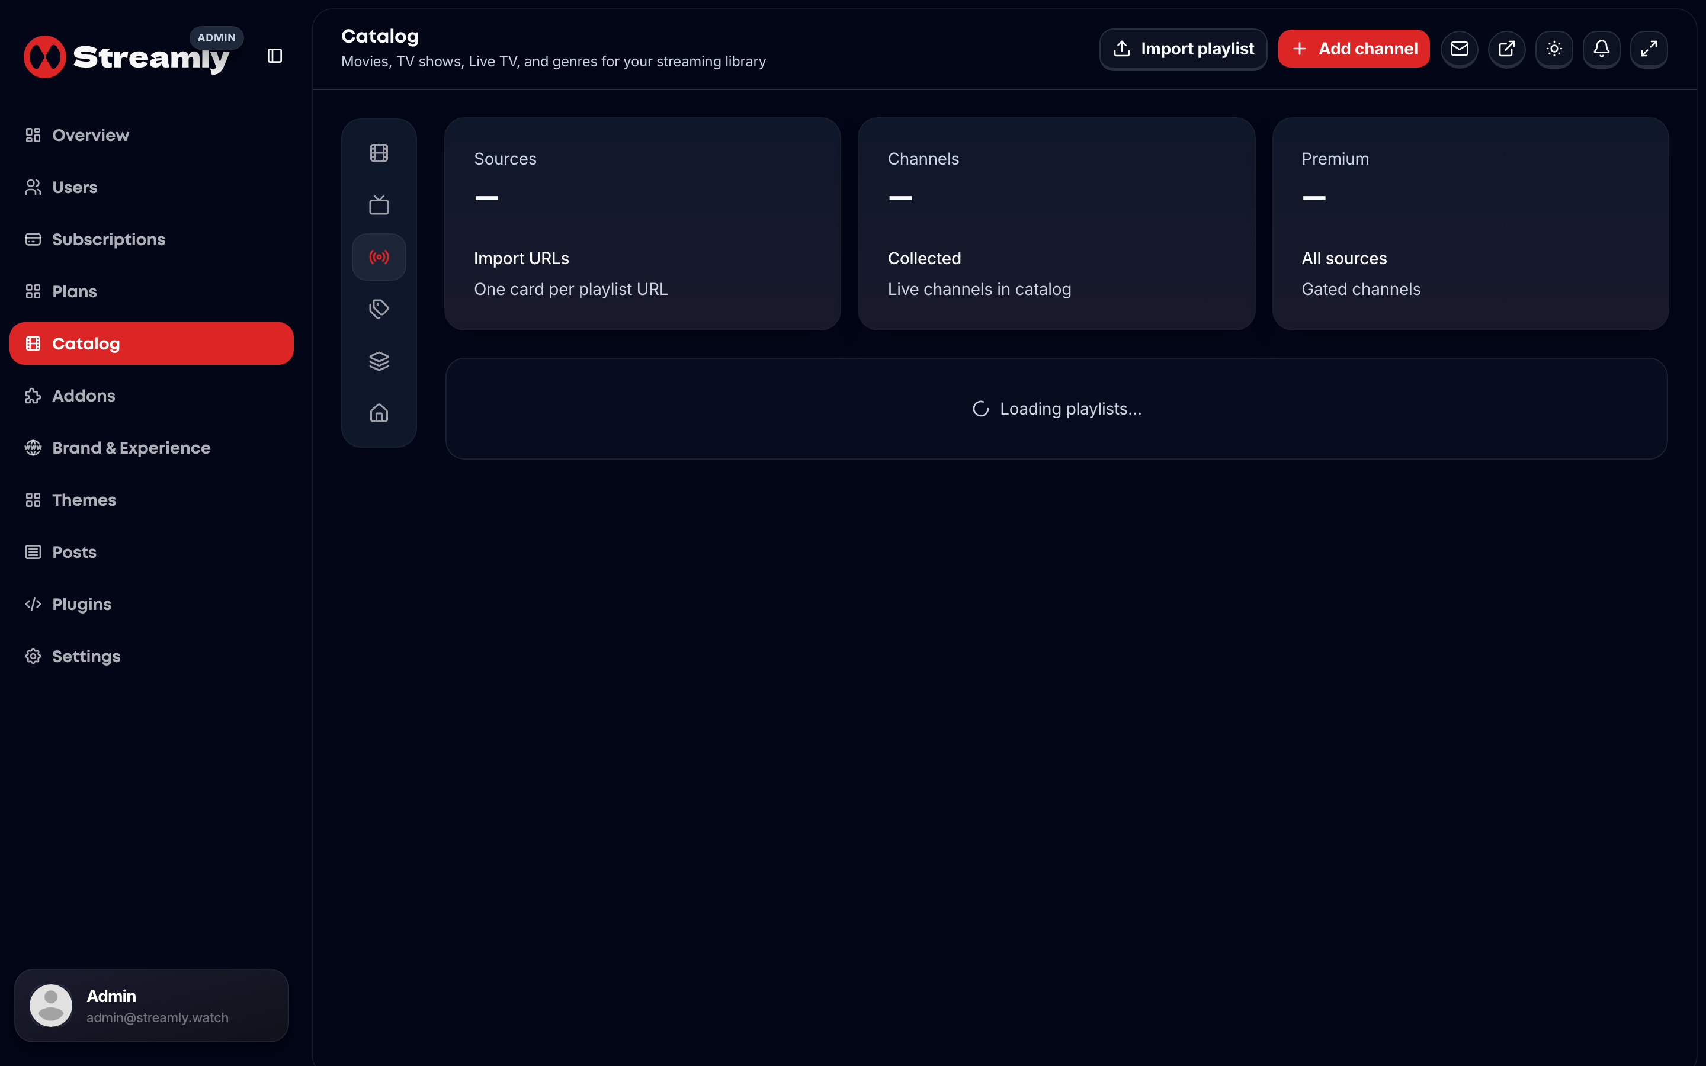Open the mail inbox icon
Viewport: 1706px width, 1066px height.
pyautogui.click(x=1459, y=49)
